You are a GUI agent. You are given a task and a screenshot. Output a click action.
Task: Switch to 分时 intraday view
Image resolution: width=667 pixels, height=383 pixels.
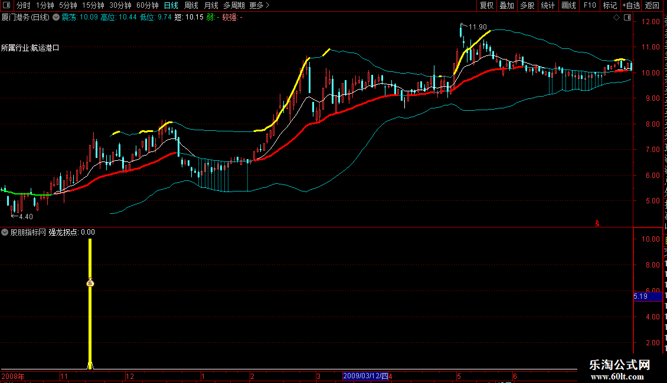pyautogui.click(x=24, y=5)
